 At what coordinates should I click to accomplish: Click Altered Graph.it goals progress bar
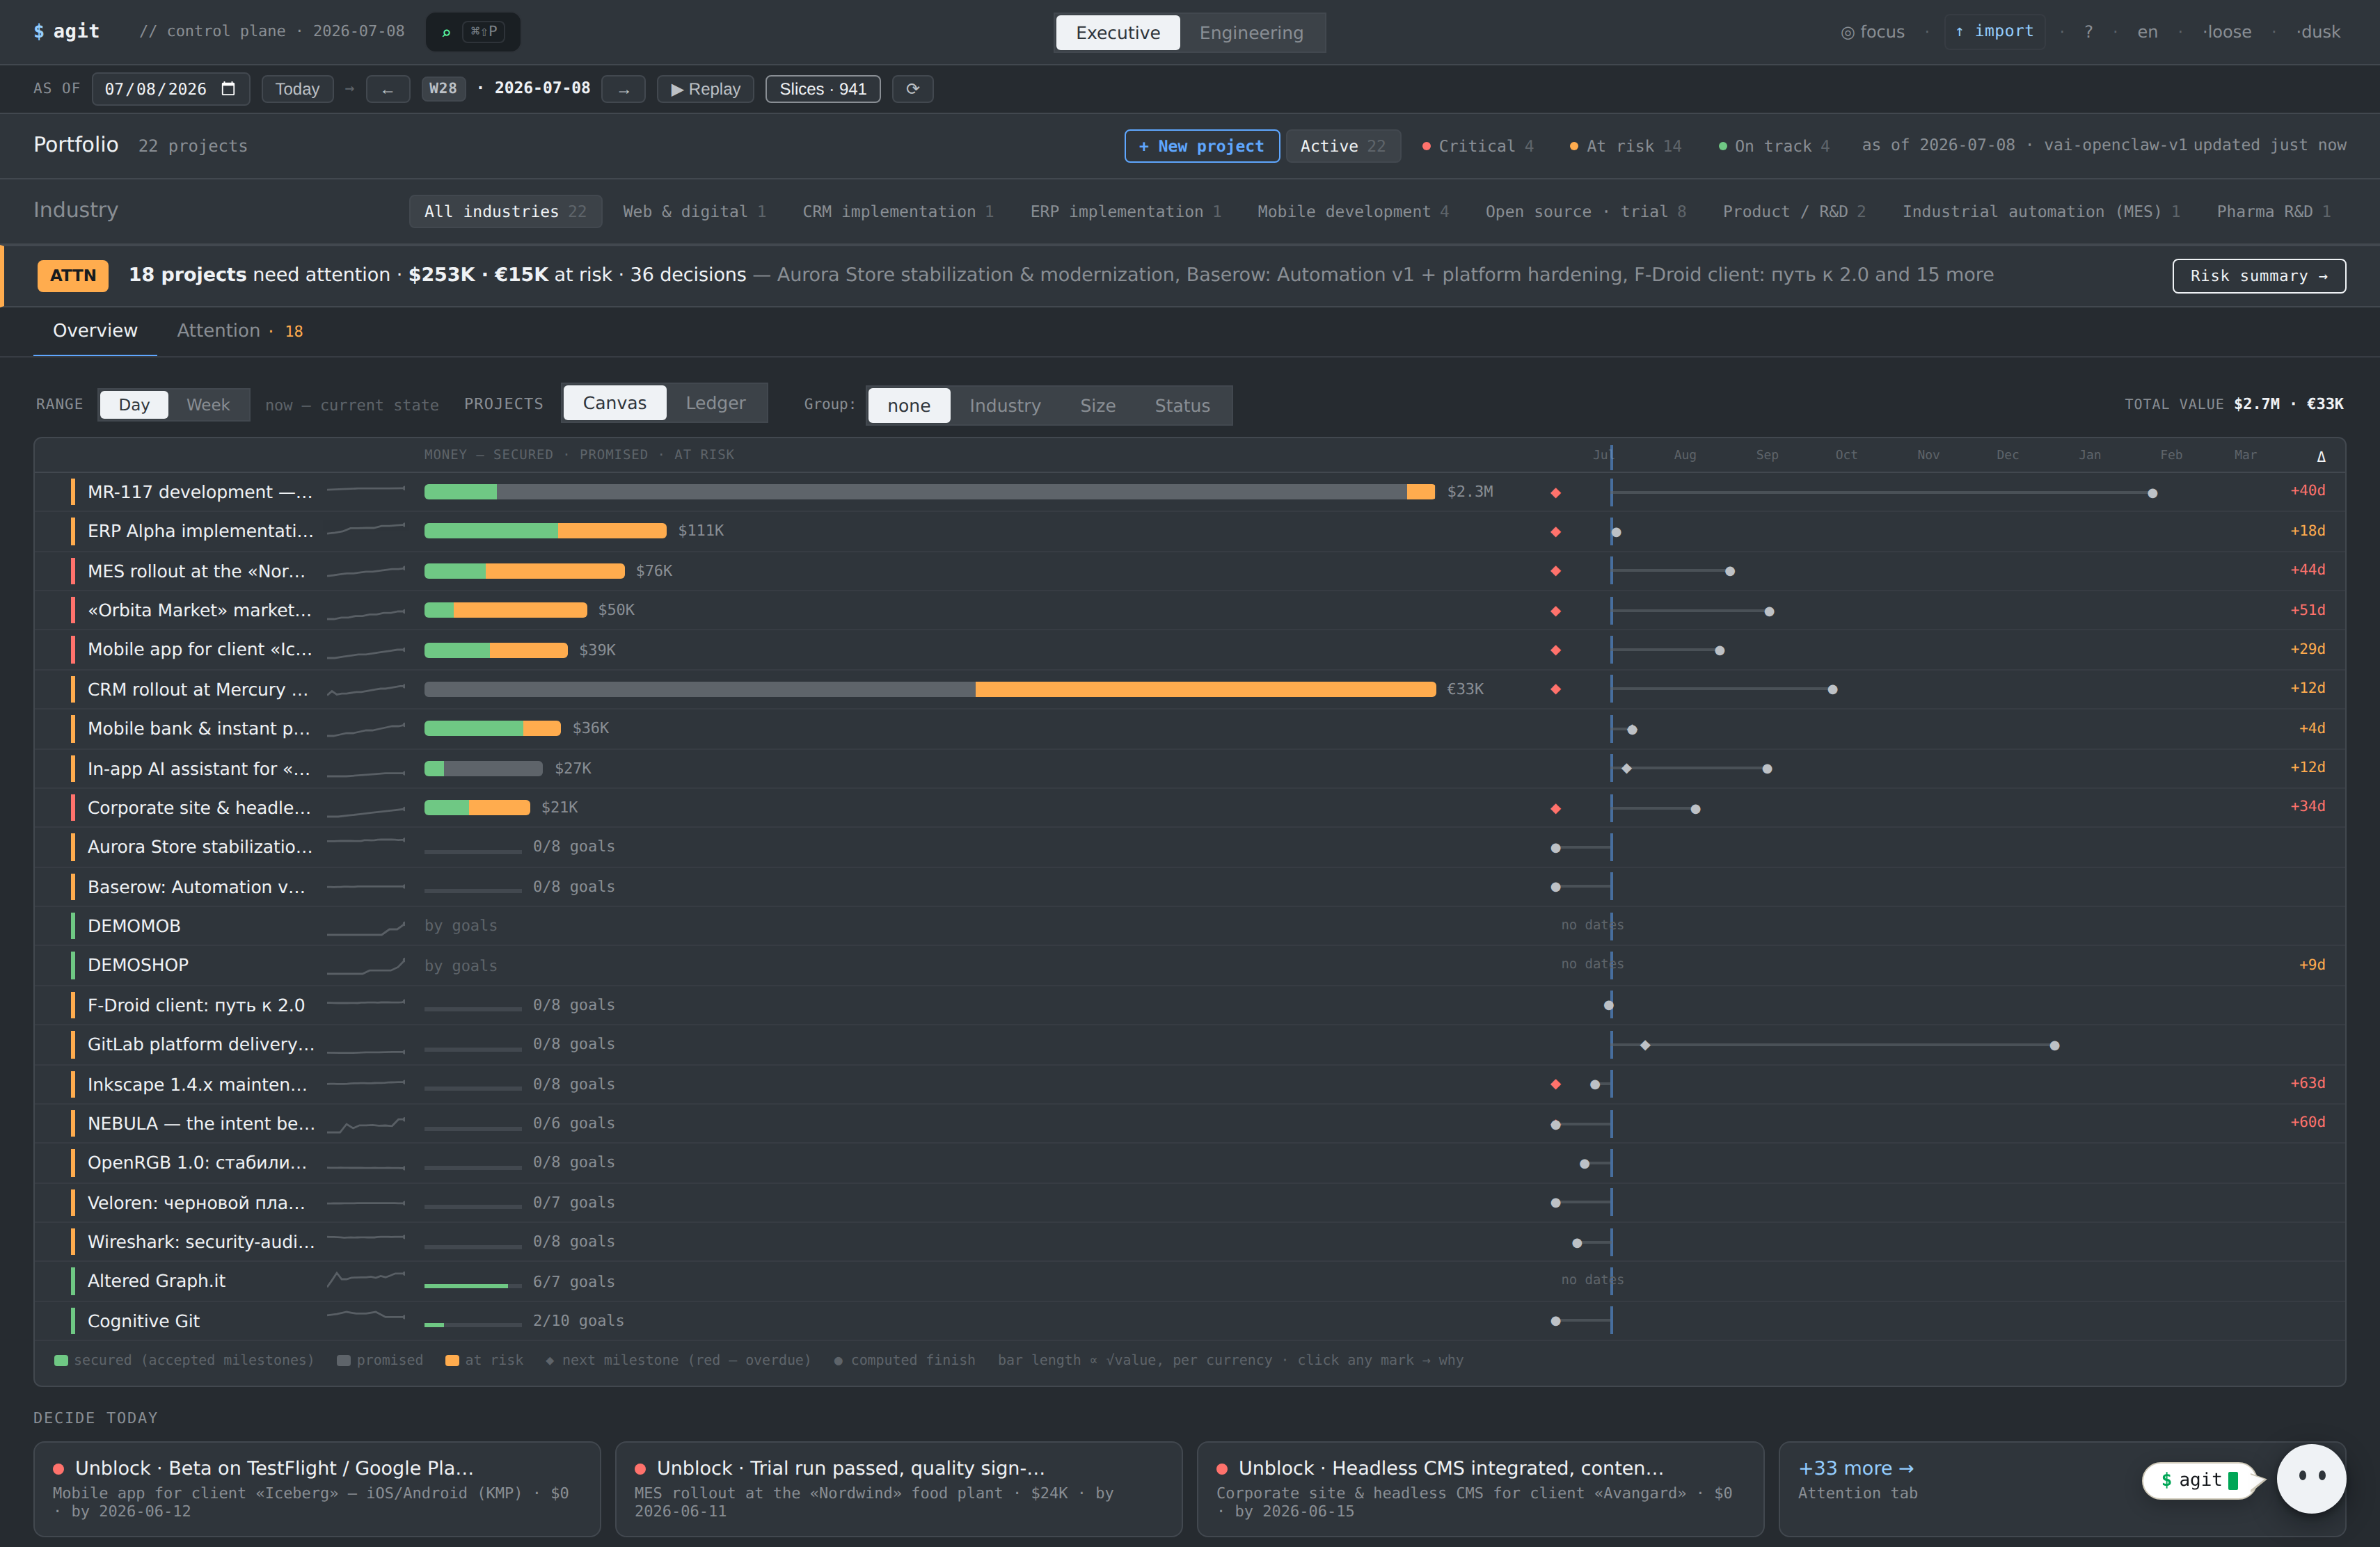[472, 1286]
